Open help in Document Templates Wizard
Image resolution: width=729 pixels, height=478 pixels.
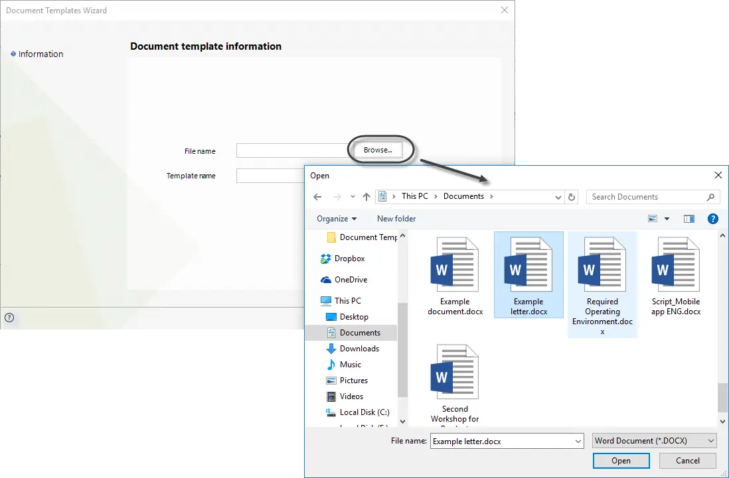click(x=9, y=318)
